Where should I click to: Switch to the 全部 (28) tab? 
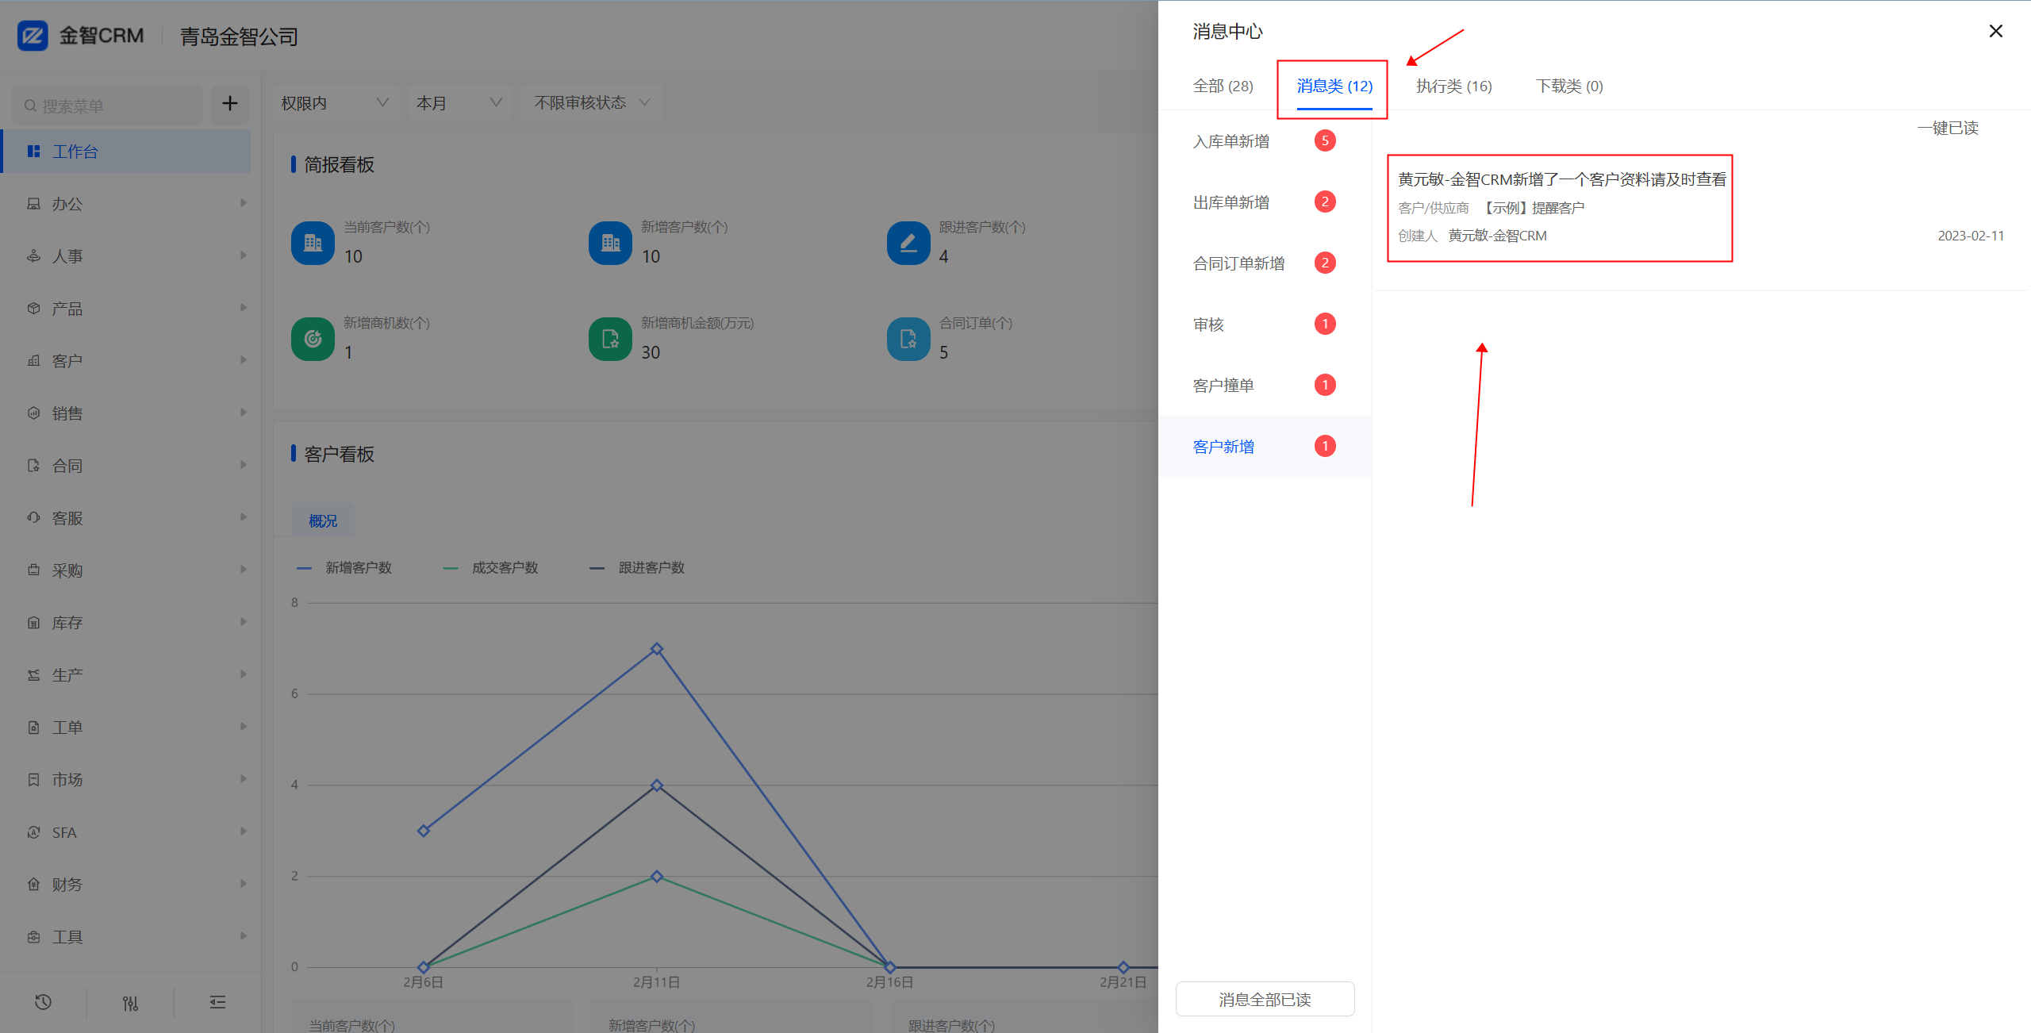(1223, 86)
